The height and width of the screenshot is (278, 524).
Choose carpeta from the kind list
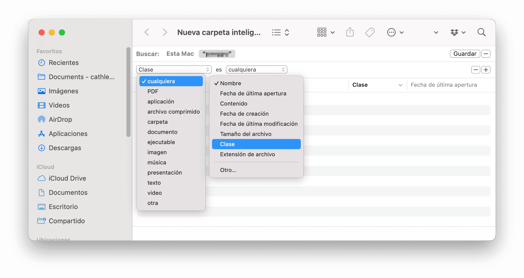pyautogui.click(x=171, y=122)
